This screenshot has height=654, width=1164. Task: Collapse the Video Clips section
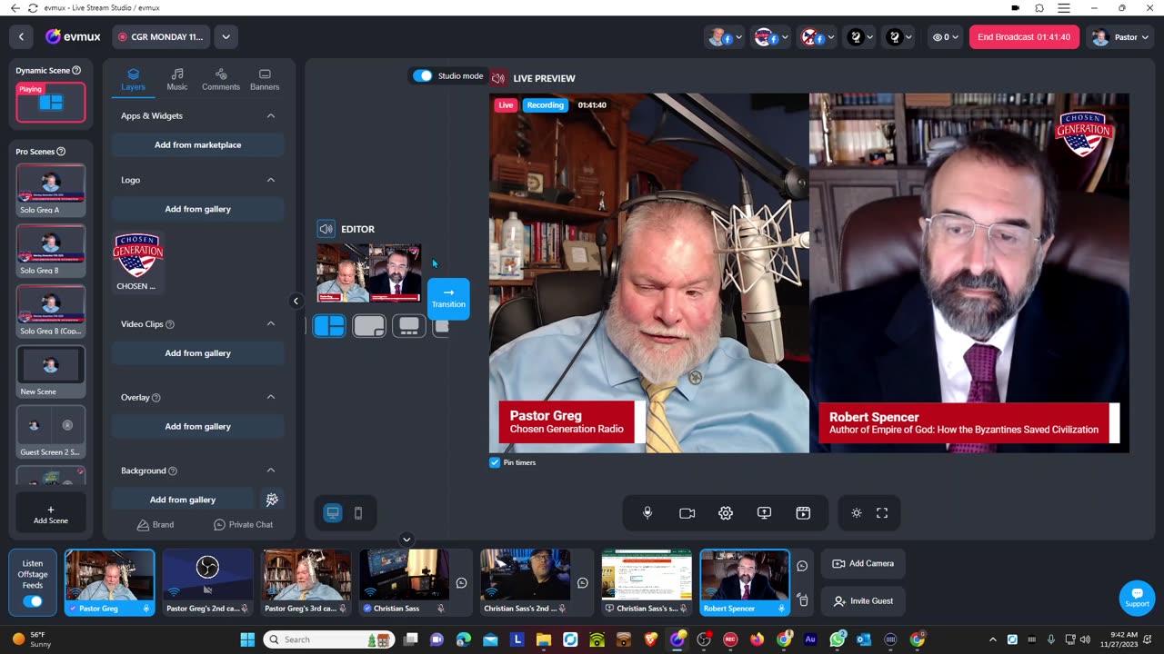[271, 323]
